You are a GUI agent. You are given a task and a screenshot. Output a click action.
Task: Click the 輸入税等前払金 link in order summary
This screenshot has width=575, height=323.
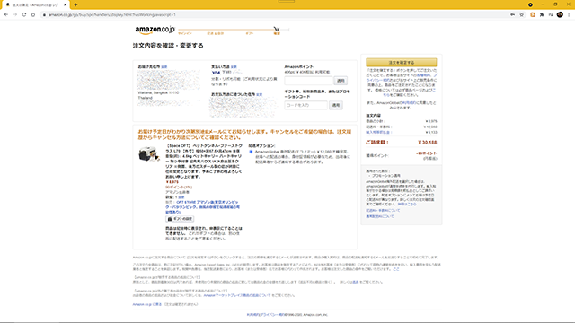[x=378, y=132]
